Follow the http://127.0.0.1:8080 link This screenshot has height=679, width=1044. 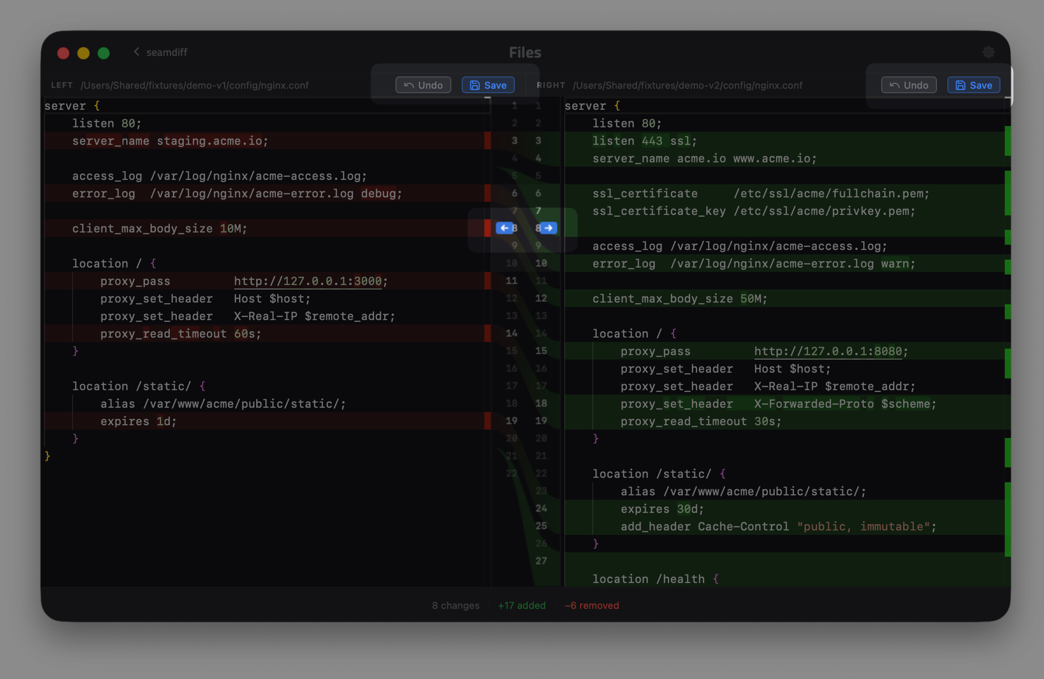(x=828, y=351)
